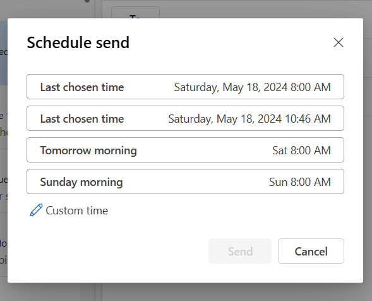Viewport: 372px width, 301px height.
Task: Click the Saturday, May 18, 2024 10:46 AM text
Action: [249, 119]
